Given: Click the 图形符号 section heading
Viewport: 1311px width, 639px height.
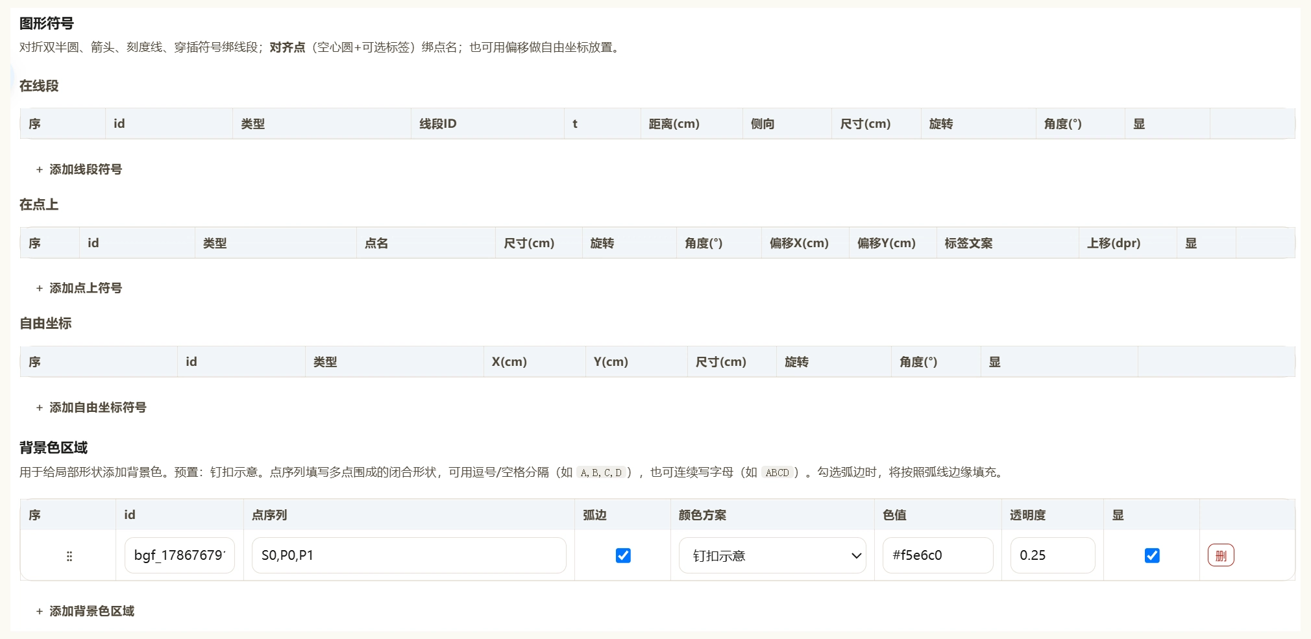Looking at the screenshot, I should click(x=47, y=23).
